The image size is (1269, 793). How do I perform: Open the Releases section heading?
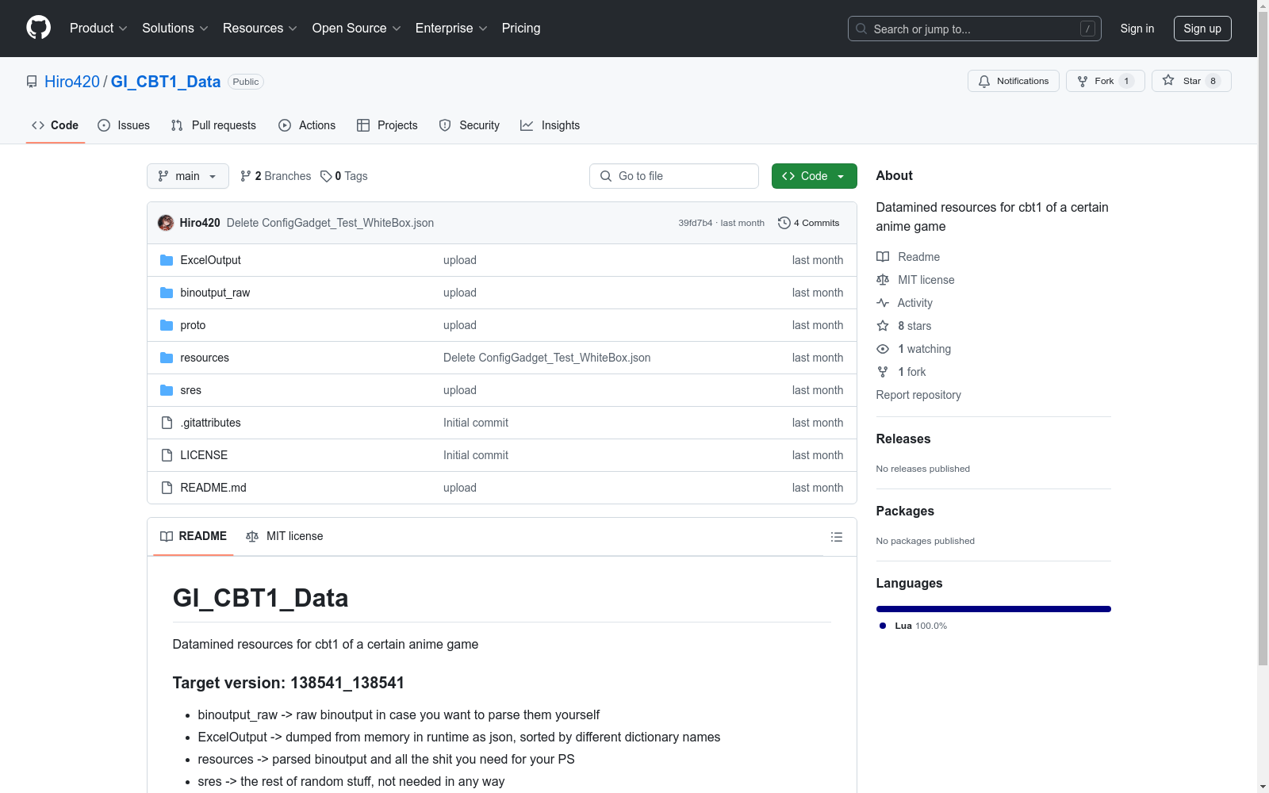903,439
